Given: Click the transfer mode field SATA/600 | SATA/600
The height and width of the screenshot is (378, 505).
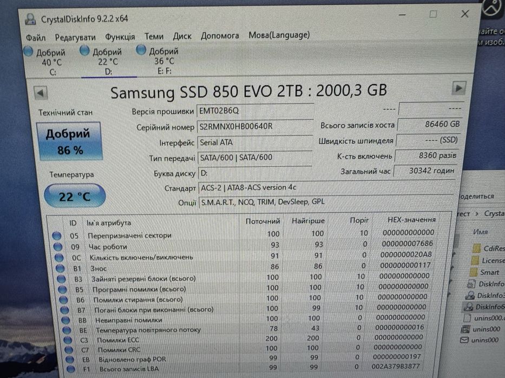Looking at the screenshot, I should (x=255, y=158).
